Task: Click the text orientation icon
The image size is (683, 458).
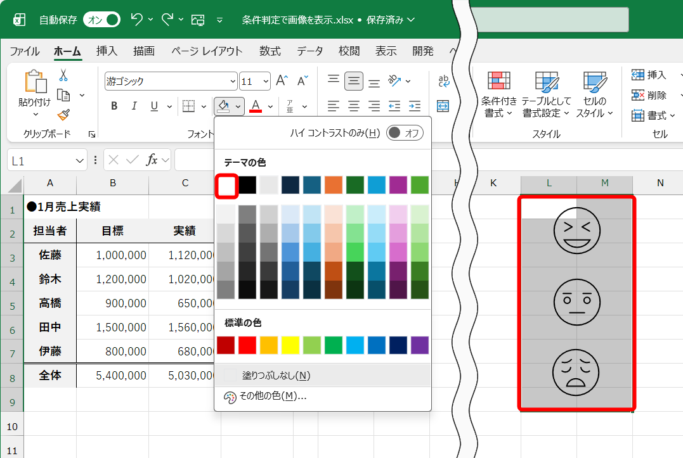Action: coord(394,81)
